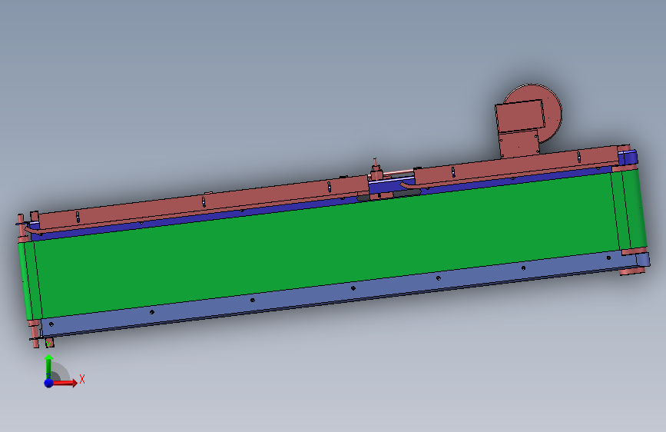Click the red X axis arrow on triad
Image resolution: width=666 pixels, height=432 pixels.
65,383
